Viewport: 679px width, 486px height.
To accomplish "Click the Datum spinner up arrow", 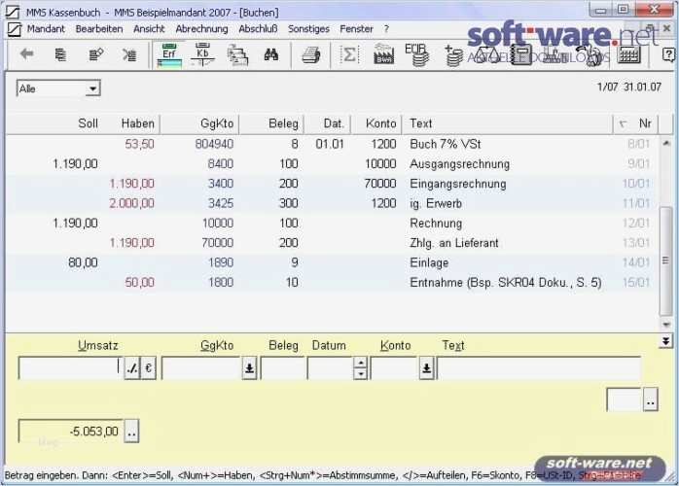I will tap(360, 363).
